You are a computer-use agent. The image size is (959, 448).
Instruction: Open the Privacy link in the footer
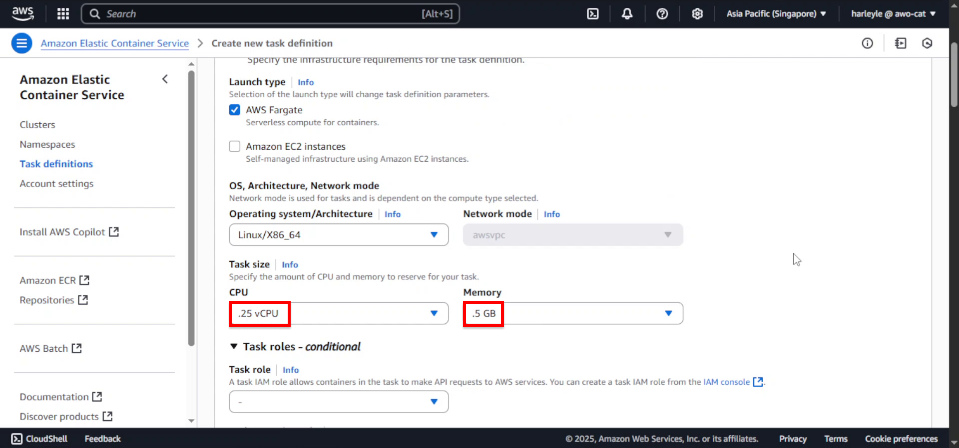pyautogui.click(x=793, y=439)
